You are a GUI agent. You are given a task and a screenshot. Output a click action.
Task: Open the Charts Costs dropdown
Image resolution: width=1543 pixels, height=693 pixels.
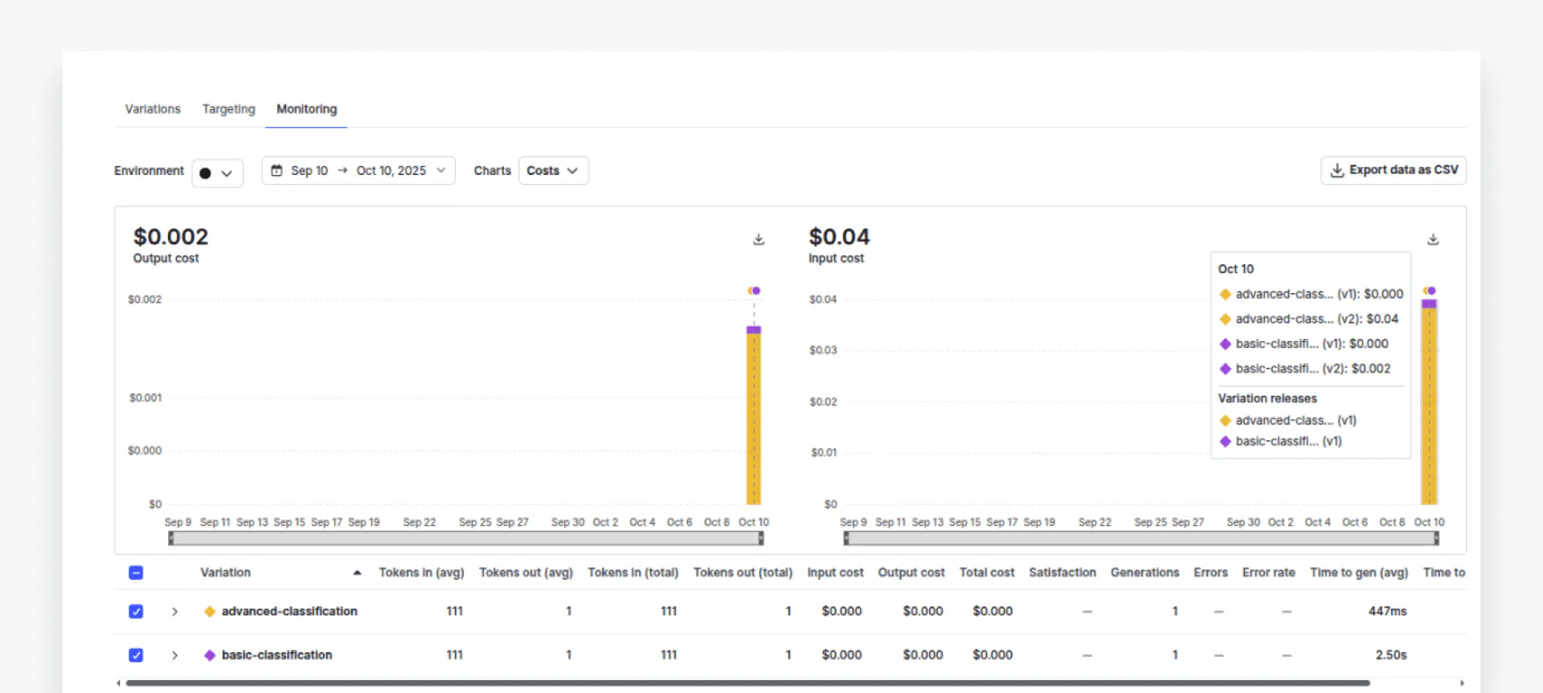point(553,171)
